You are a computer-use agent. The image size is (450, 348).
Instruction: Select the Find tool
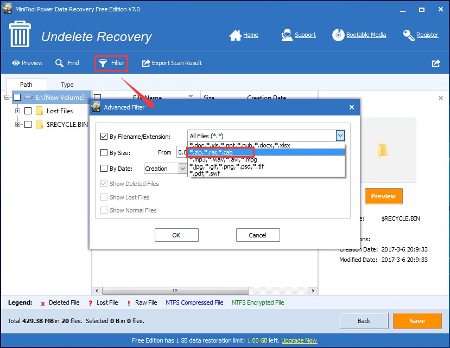pos(67,63)
